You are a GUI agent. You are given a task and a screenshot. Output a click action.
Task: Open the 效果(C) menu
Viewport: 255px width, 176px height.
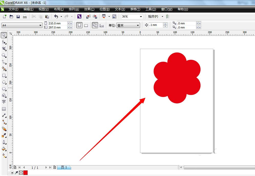tap(89, 9)
